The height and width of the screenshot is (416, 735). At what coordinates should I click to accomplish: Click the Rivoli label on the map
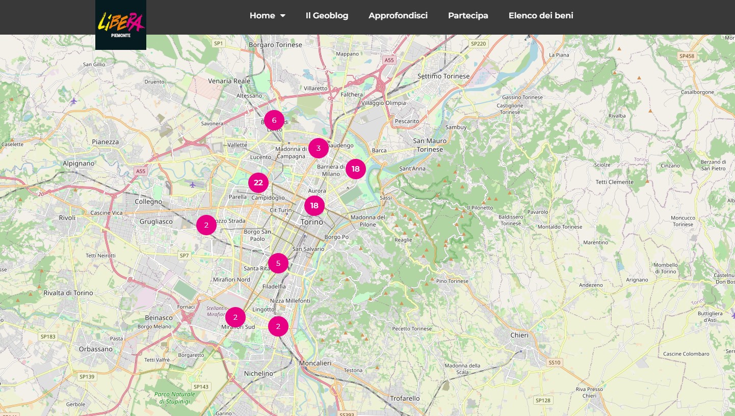[x=67, y=218]
